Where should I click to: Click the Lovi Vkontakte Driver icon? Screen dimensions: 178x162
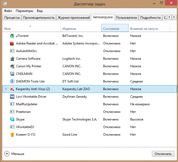pos(12,97)
